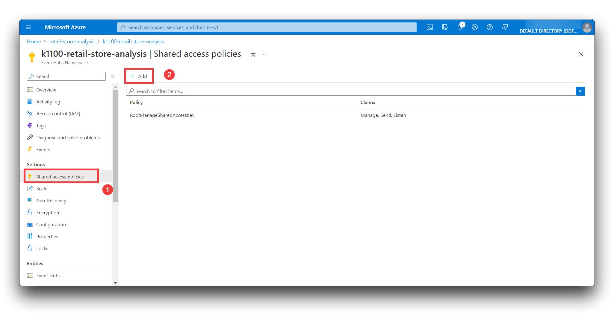The image size is (614, 315).
Task: Open the Azure portal hamburger menu
Action: tap(28, 27)
